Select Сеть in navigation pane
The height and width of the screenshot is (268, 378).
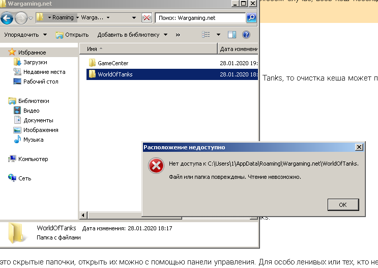tap(24, 178)
